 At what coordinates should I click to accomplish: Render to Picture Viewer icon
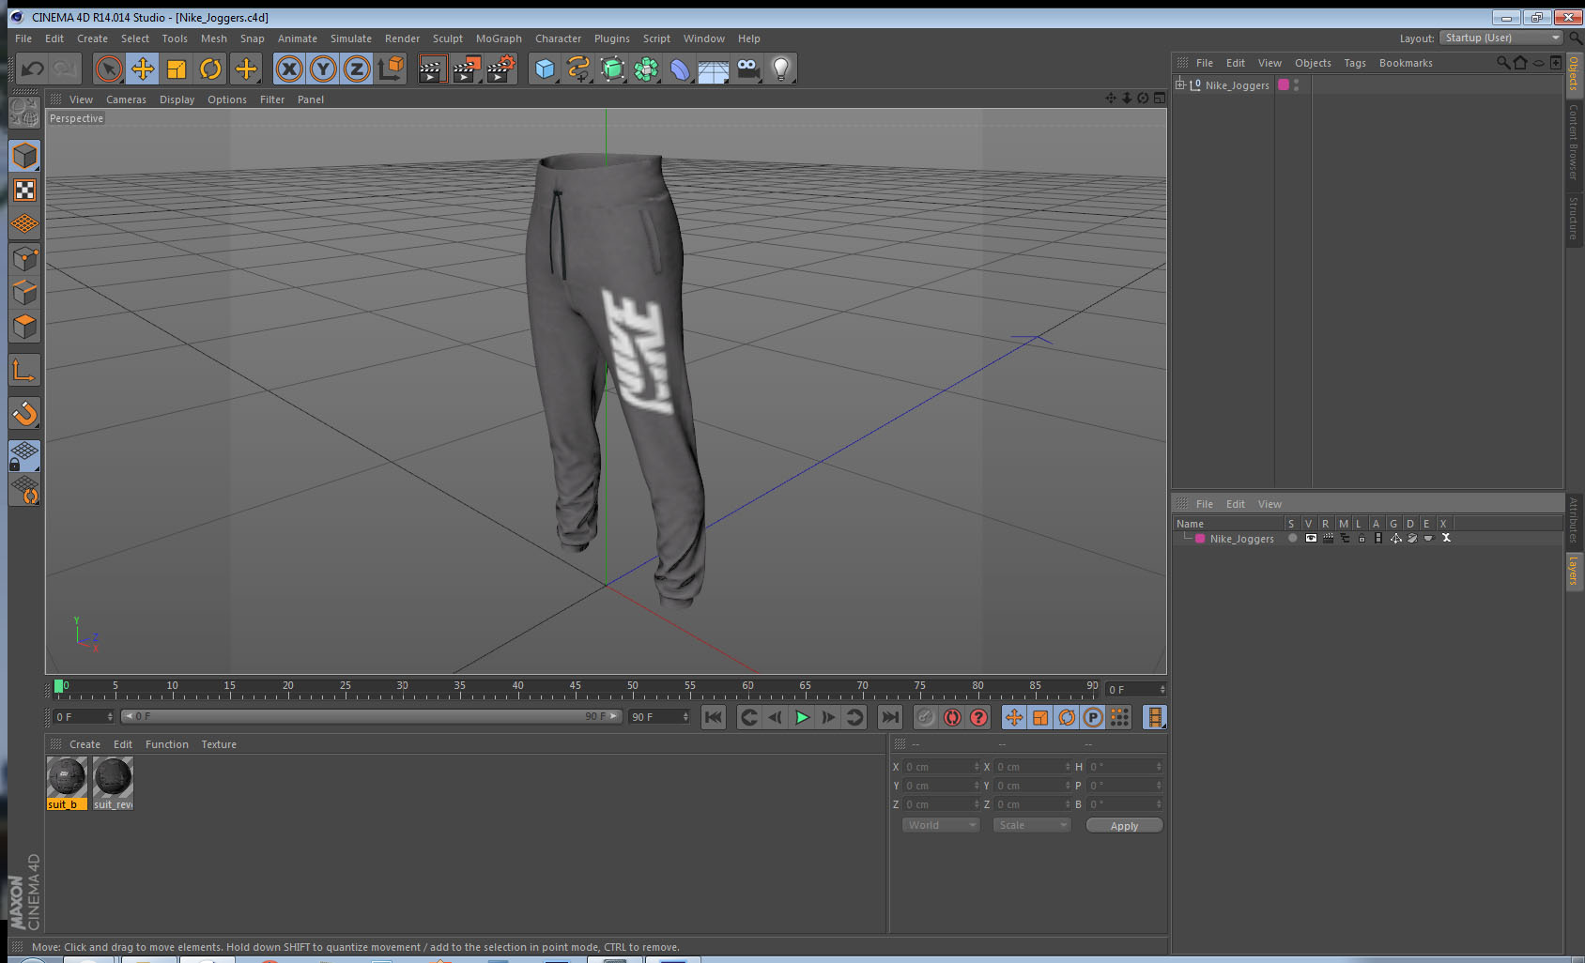pos(467,69)
